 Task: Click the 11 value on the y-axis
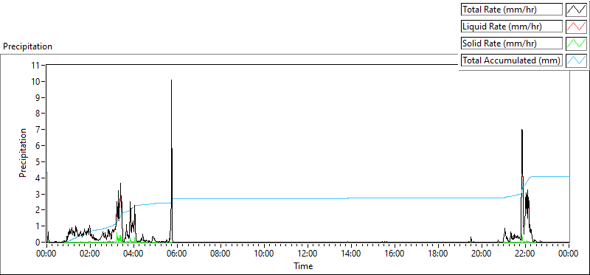[x=36, y=66]
